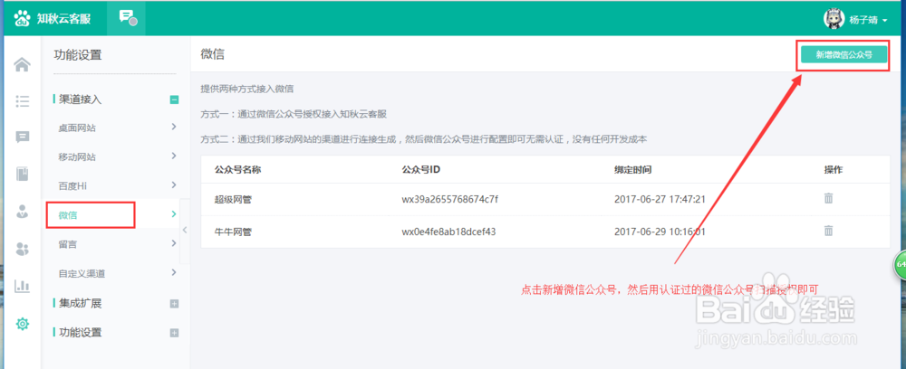The image size is (906, 369).
Task: Open the 杨子婧 user dropdown
Action: click(x=868, y=20)
